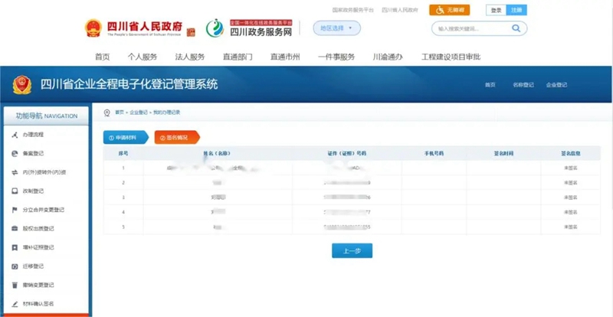Click the 首页 breadcrumb link

tap(120, 113)
